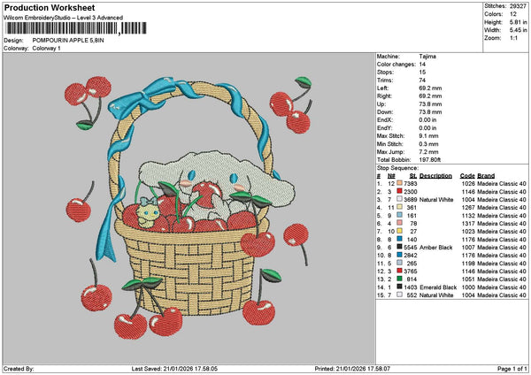531x375 pixels.
Task: Click the Left value 69.2 mm
Action: 430,88
